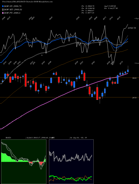Screen dimensions: 139x184
Task: Select the 'DOW ST: 2998.78' legend text
Action: tap(13, 6)
